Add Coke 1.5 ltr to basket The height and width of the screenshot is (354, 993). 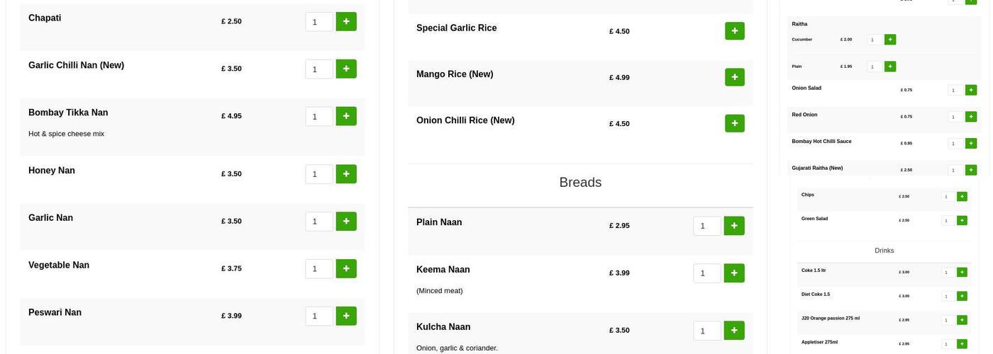[x=962, y=273]
